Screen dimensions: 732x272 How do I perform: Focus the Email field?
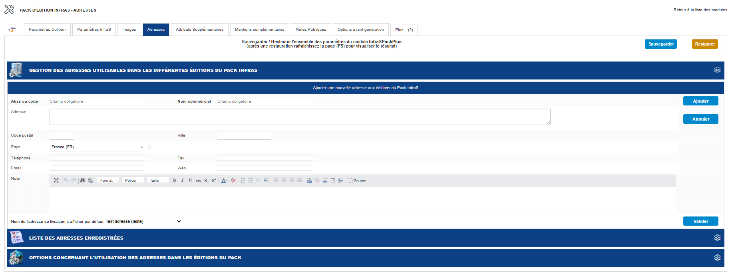[97, 168]
